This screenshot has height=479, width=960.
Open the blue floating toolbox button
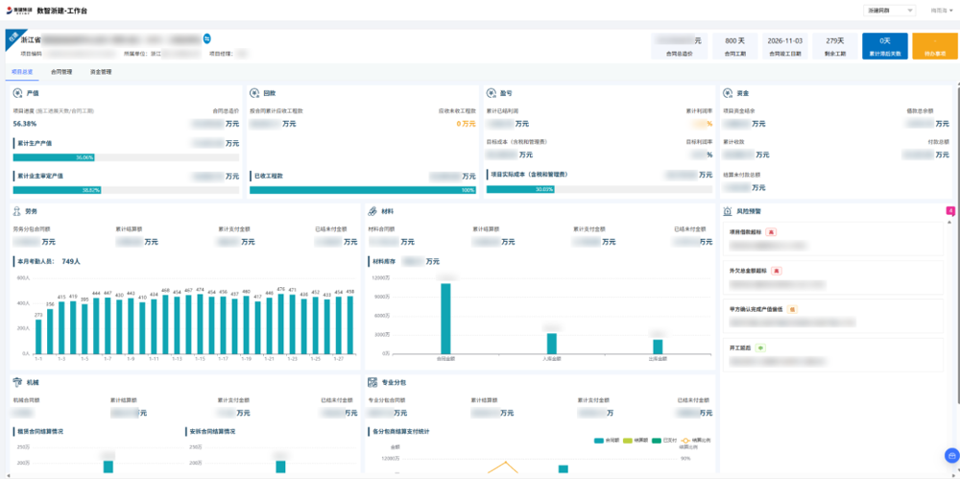[951, 455]
